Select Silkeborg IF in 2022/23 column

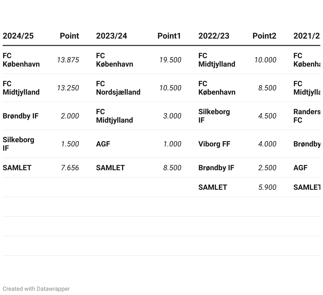pyautogui.click(x=214, y=116)
